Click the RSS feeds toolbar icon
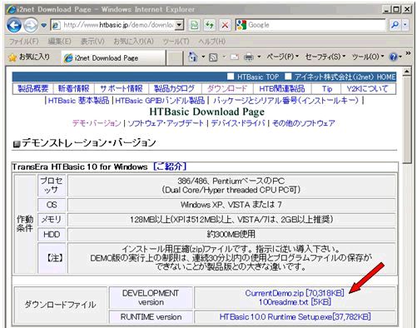The image size is (417, 328). pos(213,57)
